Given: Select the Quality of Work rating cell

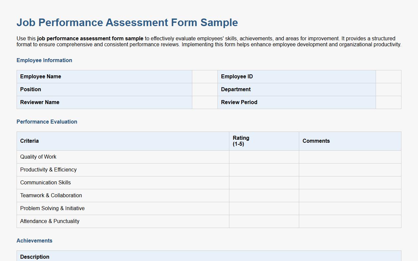Looking at the screenshot, I should point(263,157).
